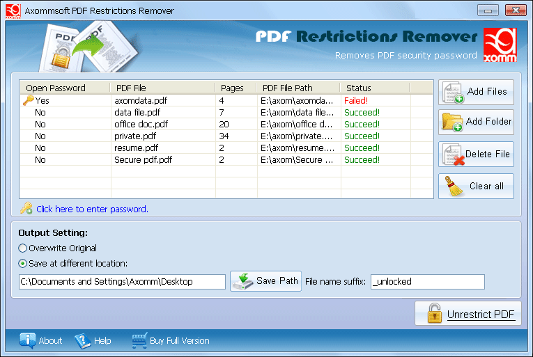Select the Secure pdf.pdf file name

coord(143,159)
